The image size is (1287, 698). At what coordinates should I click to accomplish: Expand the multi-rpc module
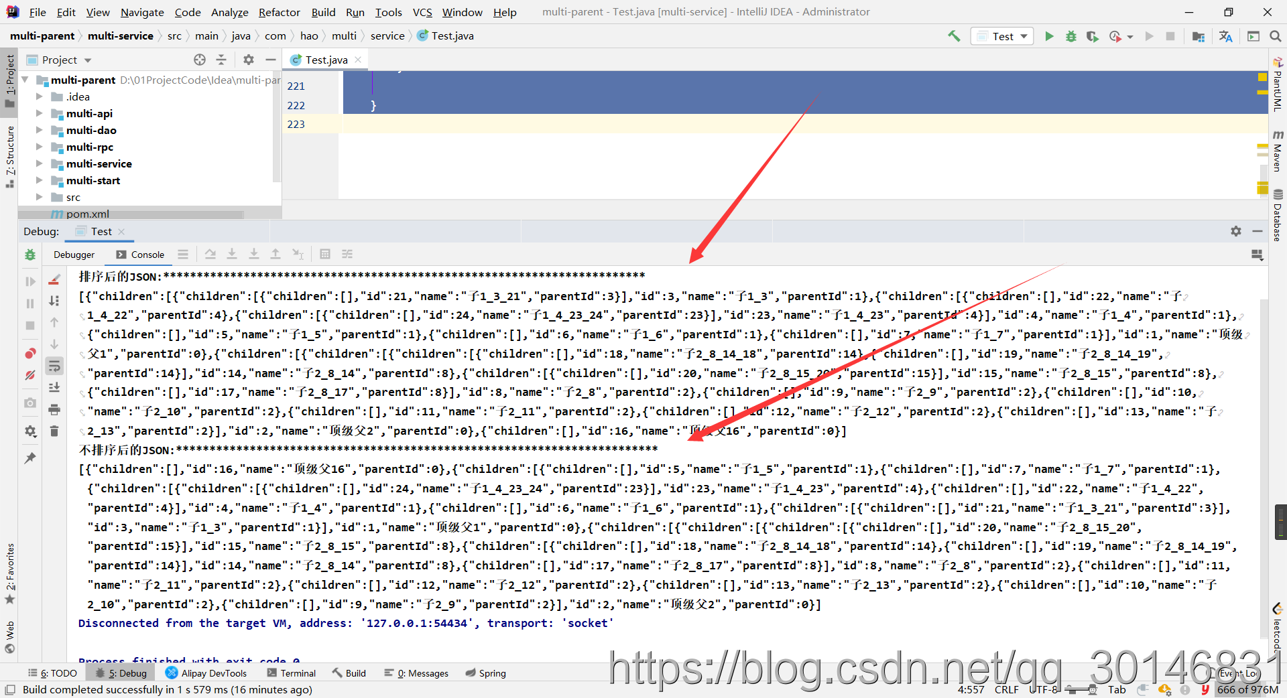(x=39, y=147)
